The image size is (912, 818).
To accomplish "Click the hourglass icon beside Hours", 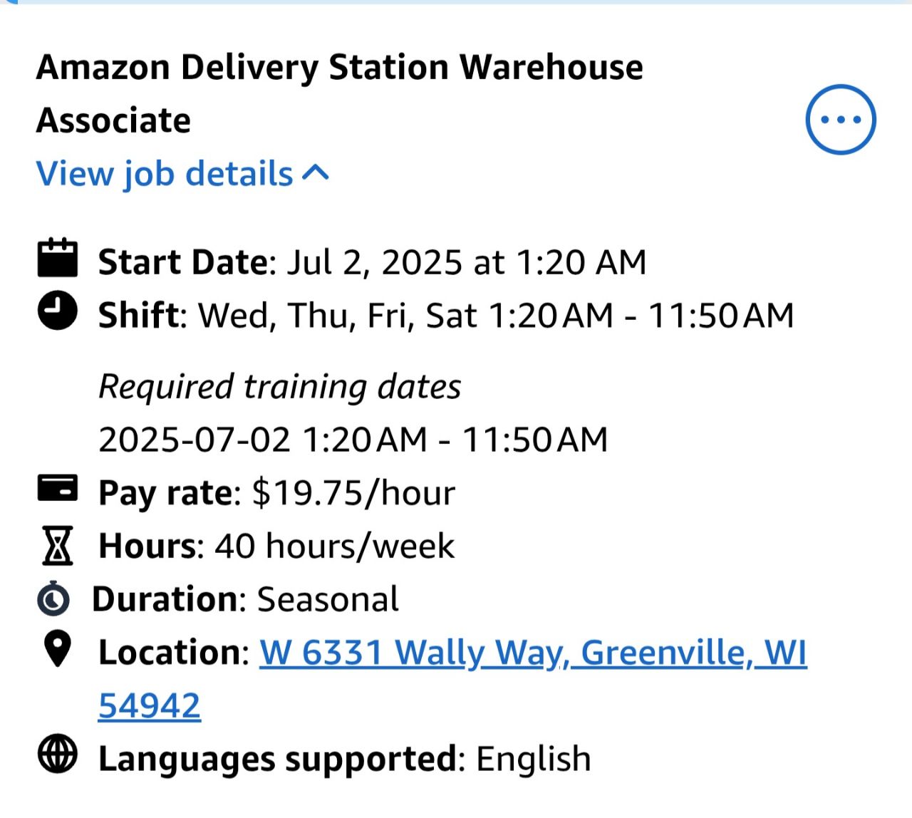I will click(57, 546).
